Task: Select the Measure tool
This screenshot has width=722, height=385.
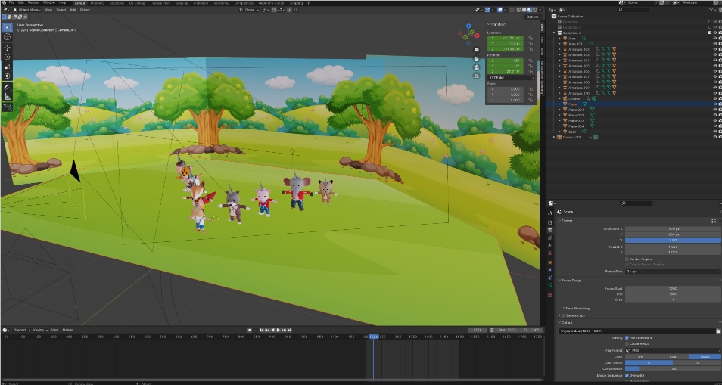Action: point(7,96)
